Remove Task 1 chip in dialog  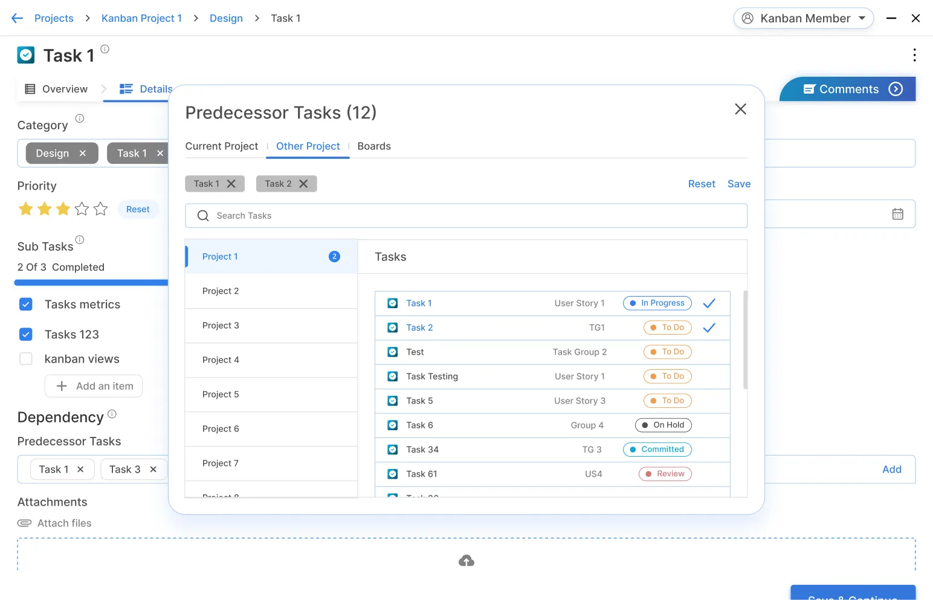click(231, 184)
